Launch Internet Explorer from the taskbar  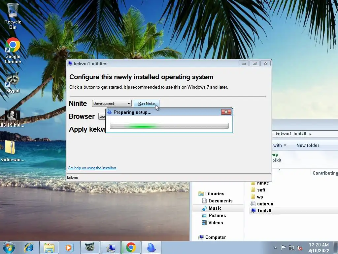click(29, 247)
